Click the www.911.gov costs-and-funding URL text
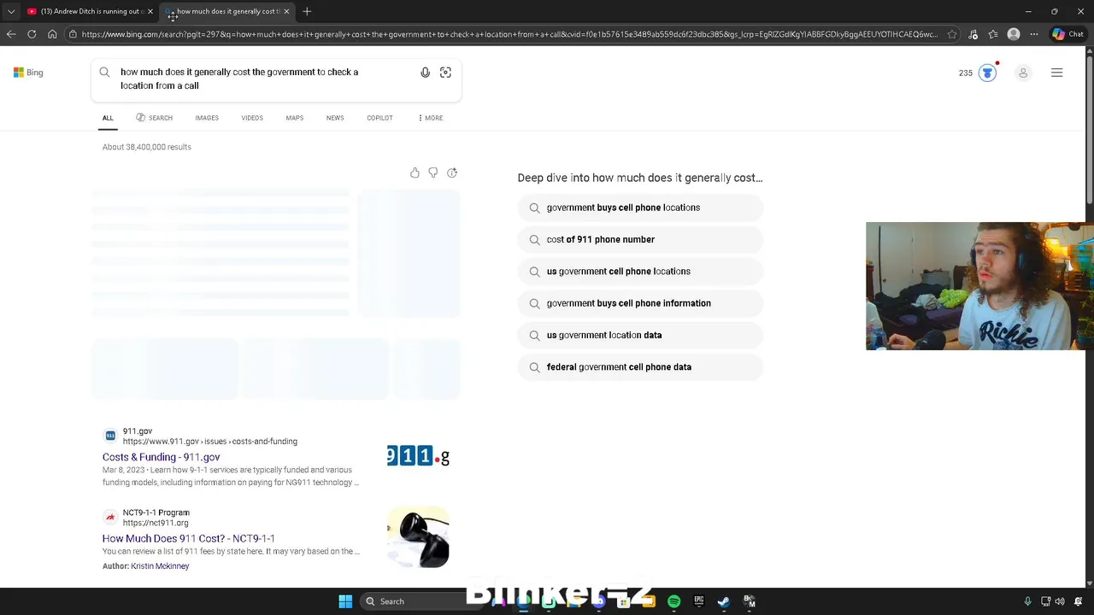The height and width of the screenshot is (615, 1094). 210,442
